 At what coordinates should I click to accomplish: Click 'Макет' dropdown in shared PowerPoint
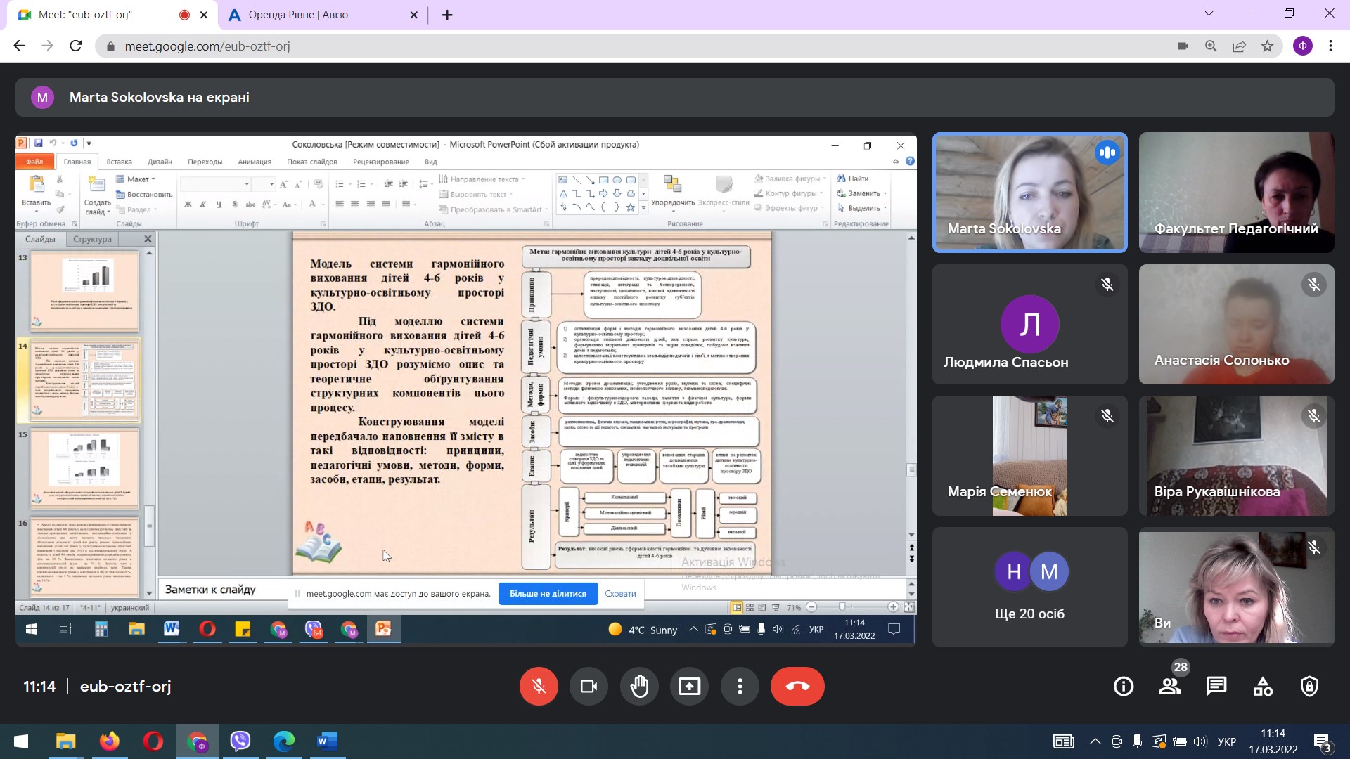pos(136,179)
